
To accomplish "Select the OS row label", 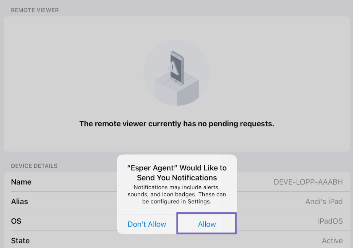I will click(16, 221).
